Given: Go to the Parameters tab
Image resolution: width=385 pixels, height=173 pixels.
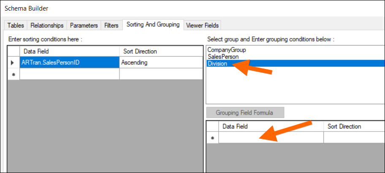Looking at the screenshot, I should tap(84, 25).
